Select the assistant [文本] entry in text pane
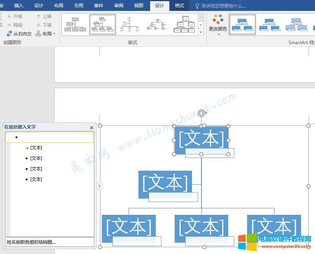This screenshot has height=254, width=315. (36, 148)
